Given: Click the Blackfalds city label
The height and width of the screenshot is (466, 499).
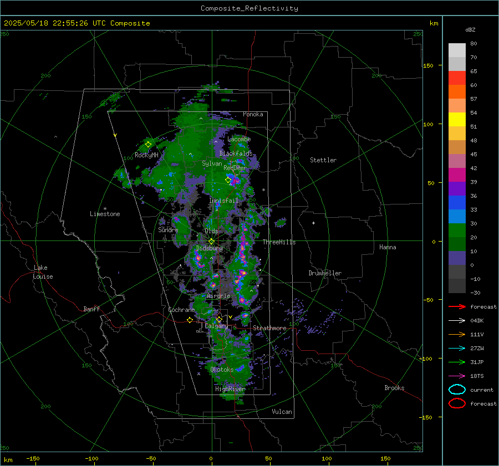Looking at the screenshot, I should point(236,153).
